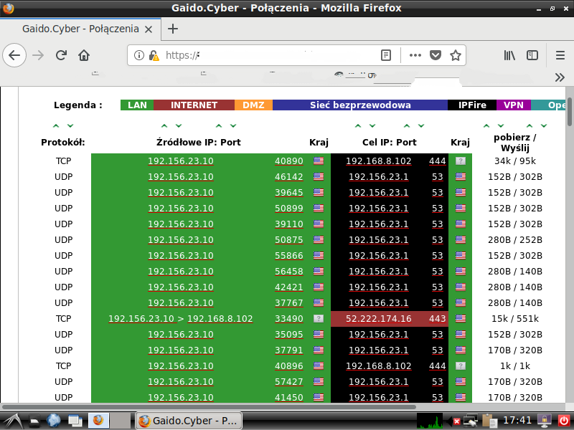
Task: Expand bookmarks toolbar overflow chevron
Action: coord(560,77)
